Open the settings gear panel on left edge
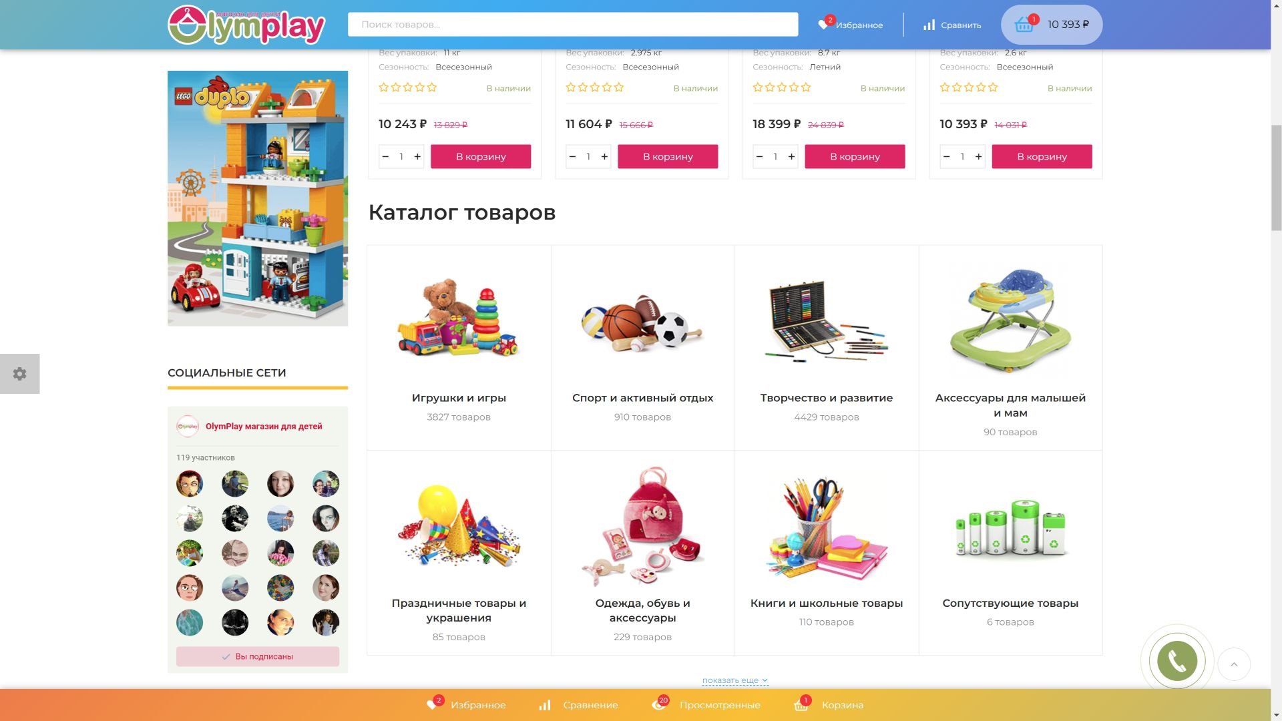Image resolution: width=1282 pixels, height=721 pixels. (19, 373)
